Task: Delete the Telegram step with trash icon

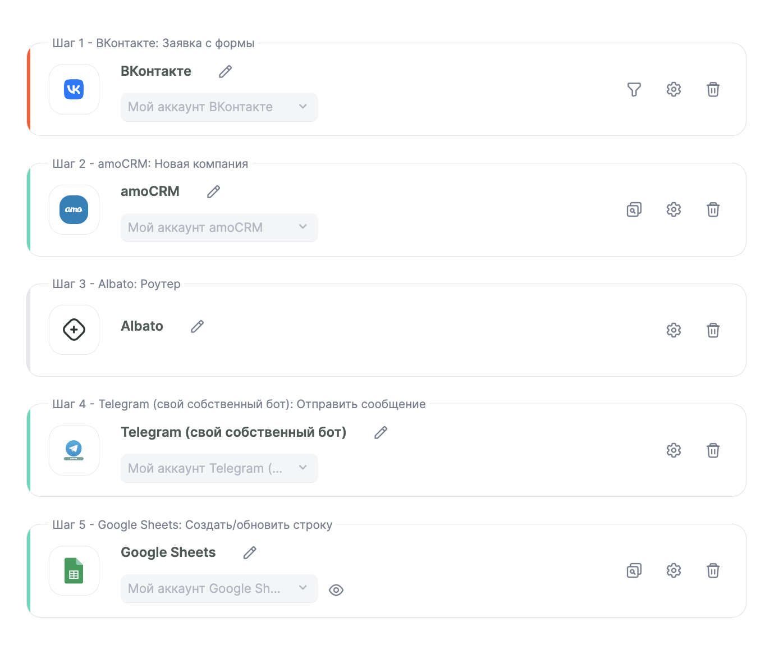Action: pyautogui.click(x=713, y=450)
